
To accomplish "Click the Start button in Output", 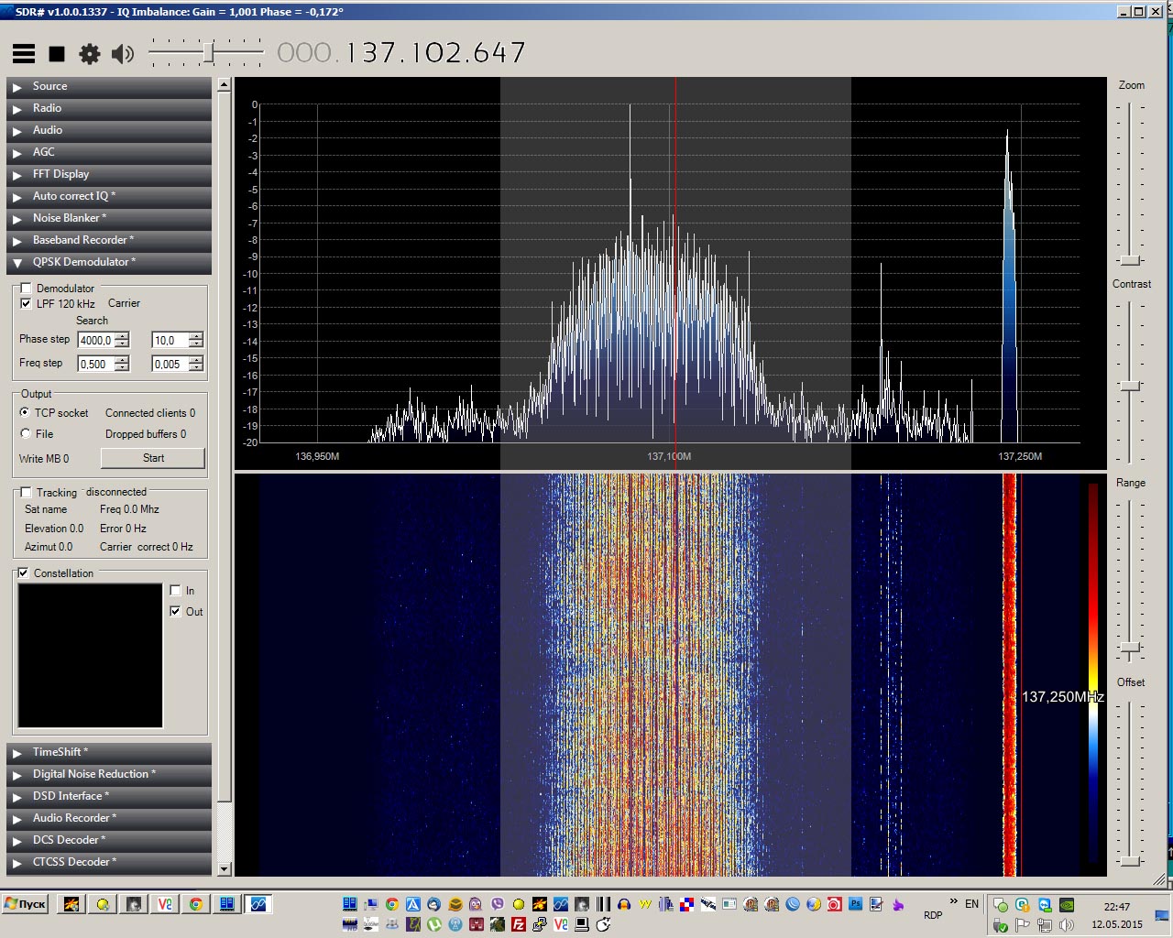I will (153, 458).
